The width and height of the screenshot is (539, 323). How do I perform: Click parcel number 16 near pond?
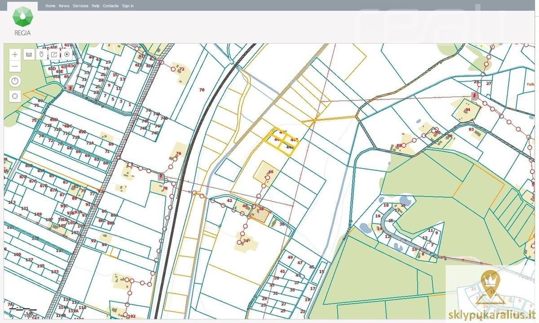[x=377, y=216]
